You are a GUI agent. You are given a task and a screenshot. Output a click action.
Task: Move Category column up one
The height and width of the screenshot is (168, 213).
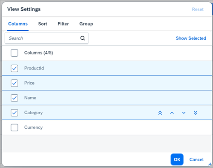172,113
